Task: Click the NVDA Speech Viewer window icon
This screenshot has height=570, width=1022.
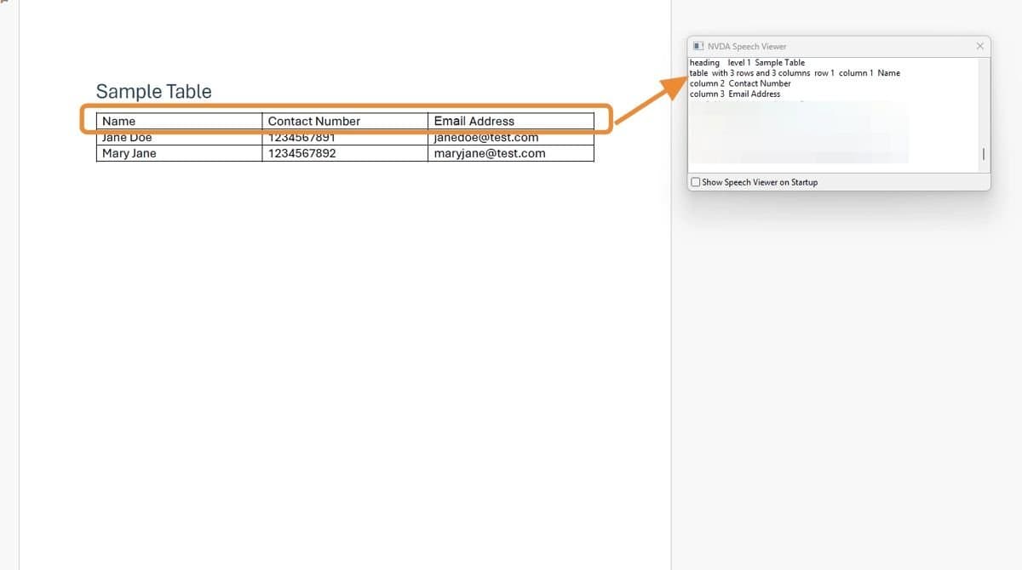Action: point(698,46)
